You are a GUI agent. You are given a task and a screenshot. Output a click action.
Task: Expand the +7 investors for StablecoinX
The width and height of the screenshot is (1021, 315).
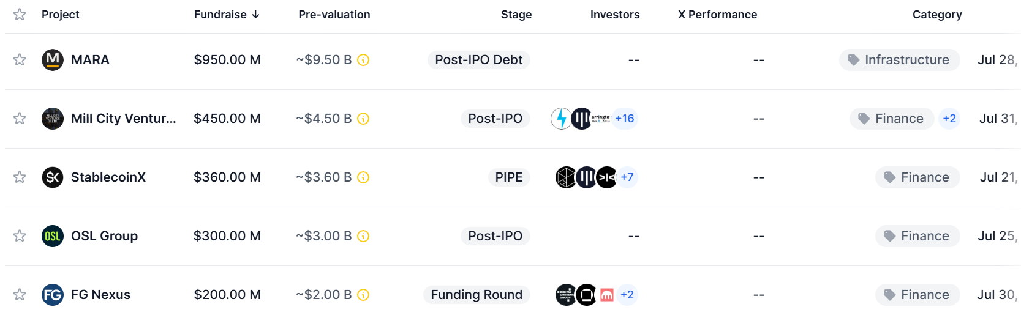[x=627, y=177]
